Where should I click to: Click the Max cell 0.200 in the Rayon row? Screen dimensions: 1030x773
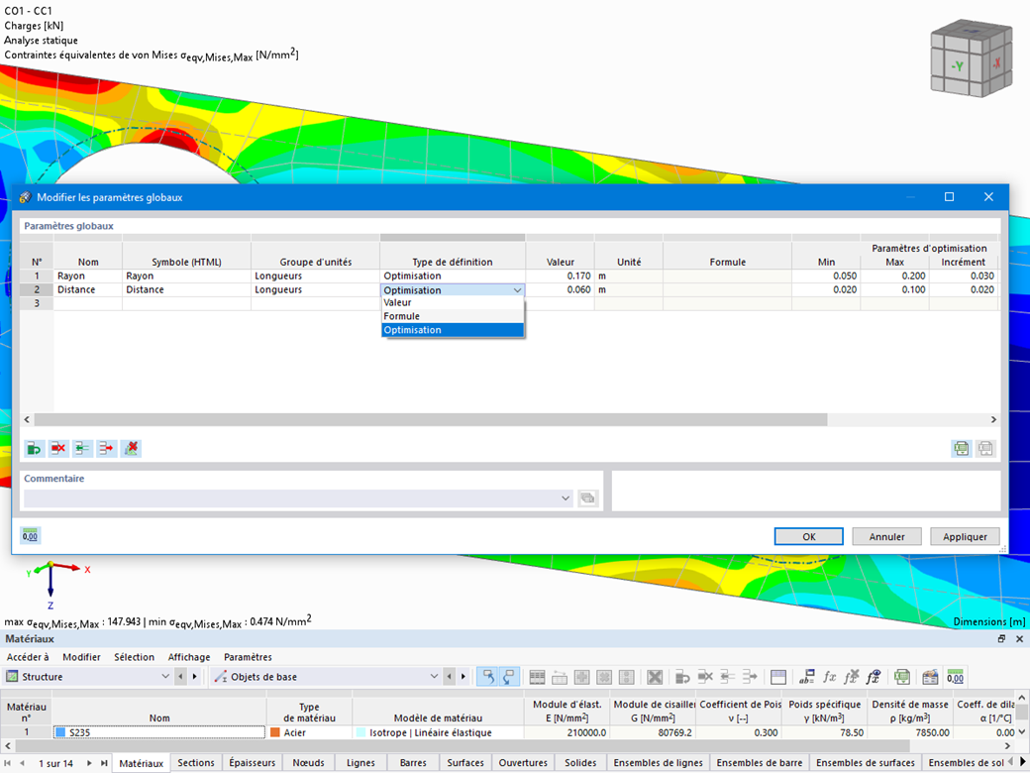pyautogui.click(x=894, y=276)
